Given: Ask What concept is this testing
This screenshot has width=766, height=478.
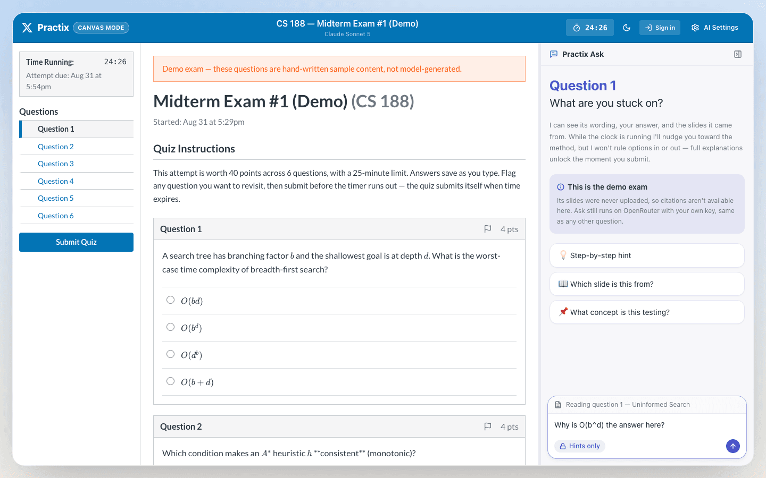Looking at the screenshot, I should click(647, 312).
